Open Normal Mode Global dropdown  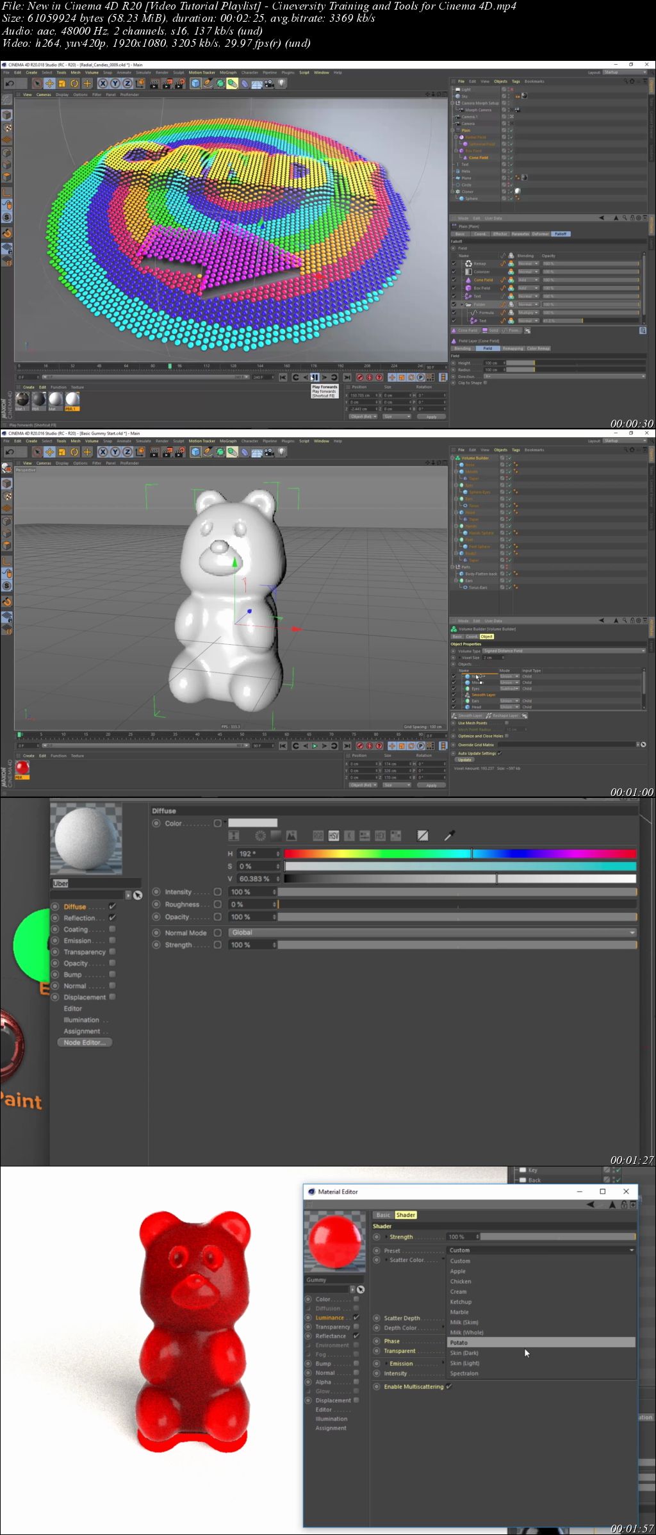[432, 933]
